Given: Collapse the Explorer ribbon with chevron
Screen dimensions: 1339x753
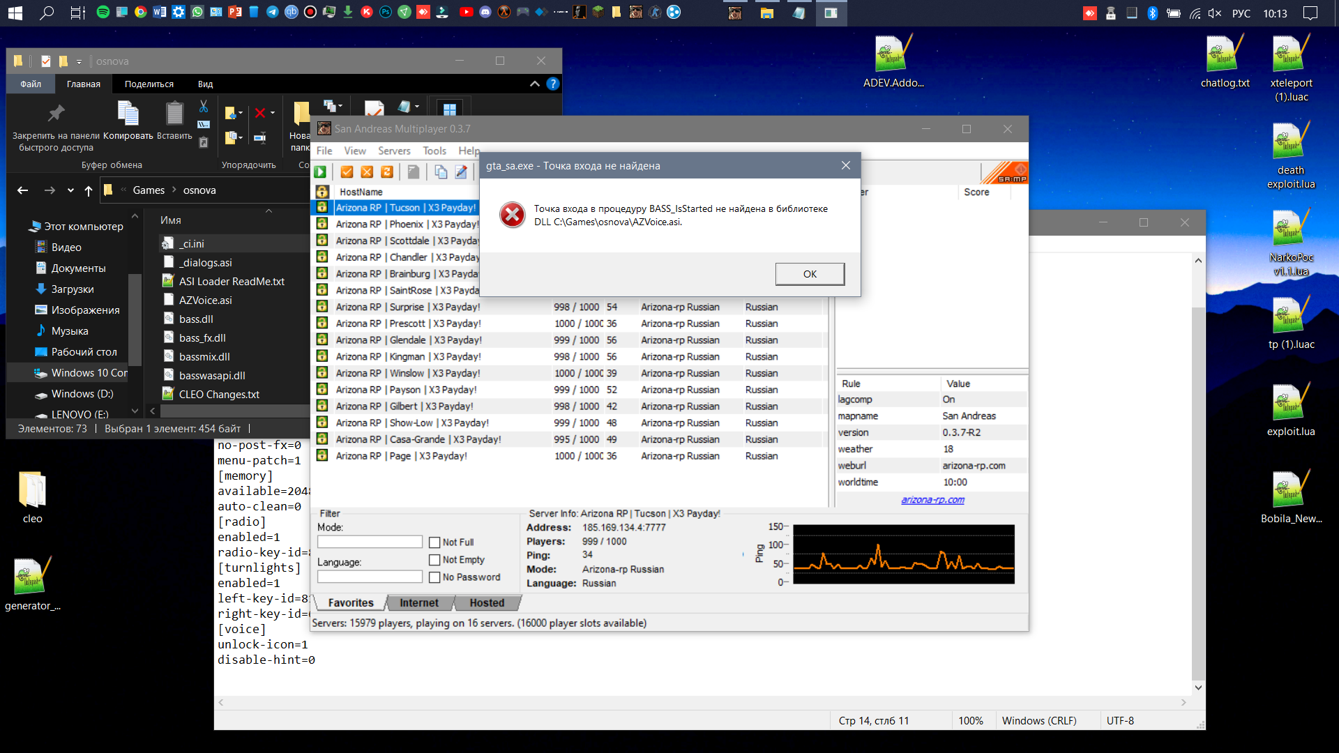Looking at the screenshot, I should 535,84.
